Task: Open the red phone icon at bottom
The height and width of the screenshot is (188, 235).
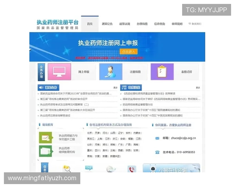Action: point(132,169)
